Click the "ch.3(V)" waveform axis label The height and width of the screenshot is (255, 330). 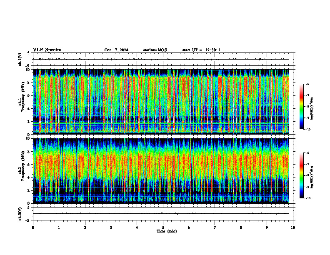pyautogui.click(x=20, y=214)
